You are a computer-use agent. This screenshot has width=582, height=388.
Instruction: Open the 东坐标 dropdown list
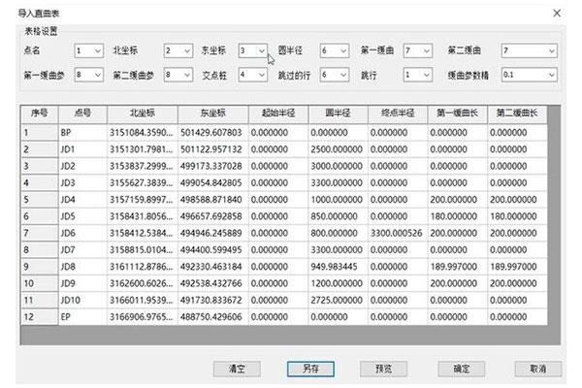tap(262, 49)
